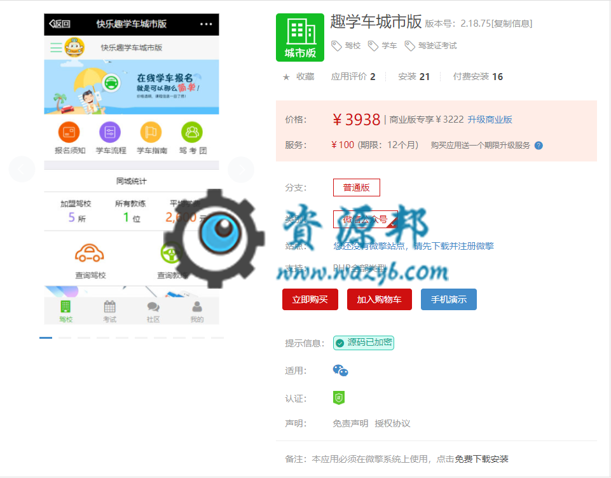This screenshot has width=611, height=478.
Task: Click the 加入购物车 button
Action: pyautogui.click(x=380, y=299)
